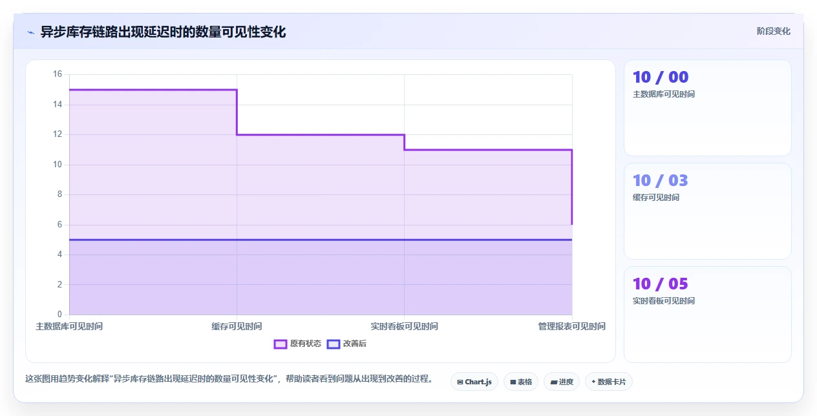Click the 改善后 blue legend swatch
Screen dimensions: 817x416
click(x=334, y=344)
